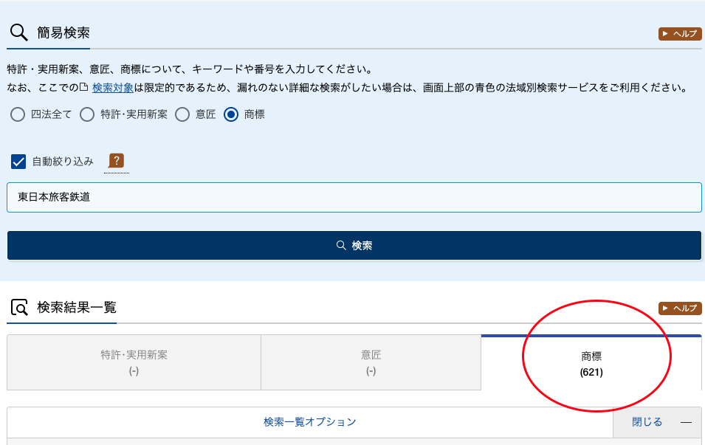Select the 四法全て radio button

(x=17, y=114)
